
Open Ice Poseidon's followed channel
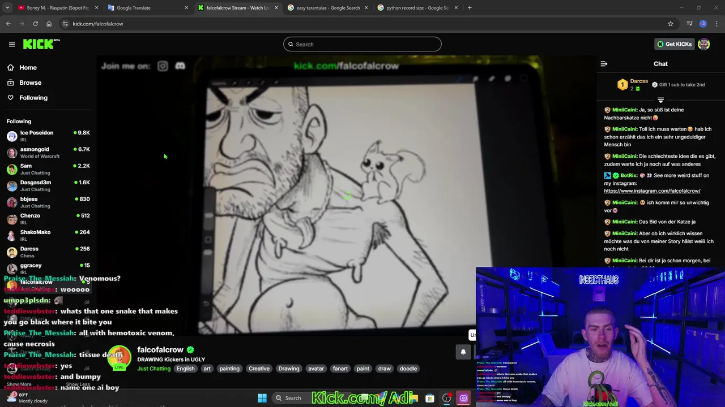pos(48,136)
